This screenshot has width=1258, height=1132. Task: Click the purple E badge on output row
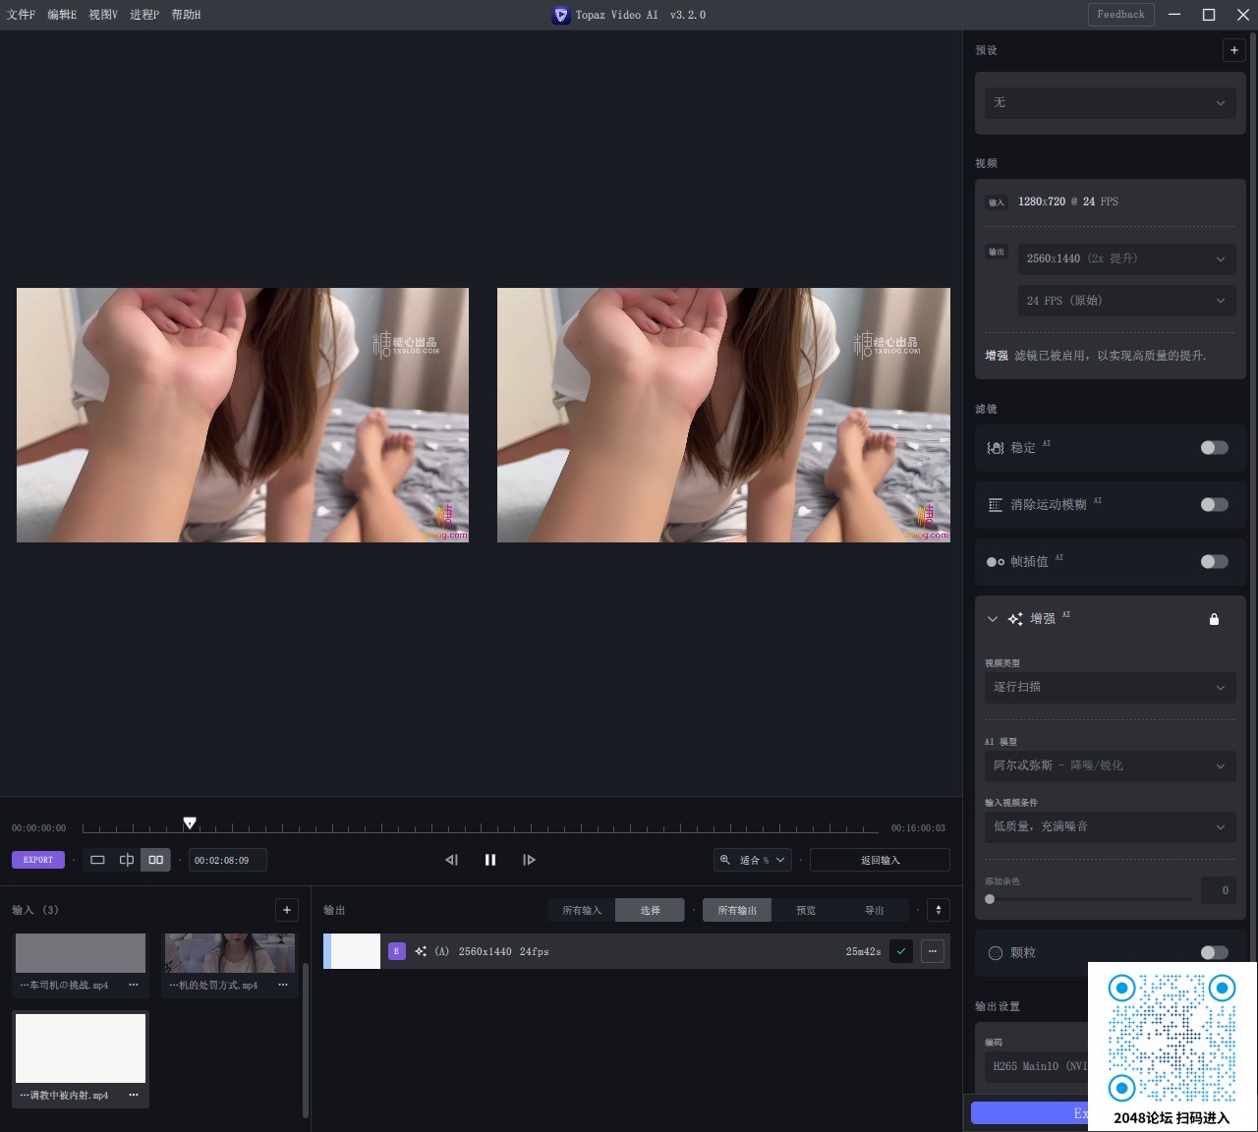point(397,951)
